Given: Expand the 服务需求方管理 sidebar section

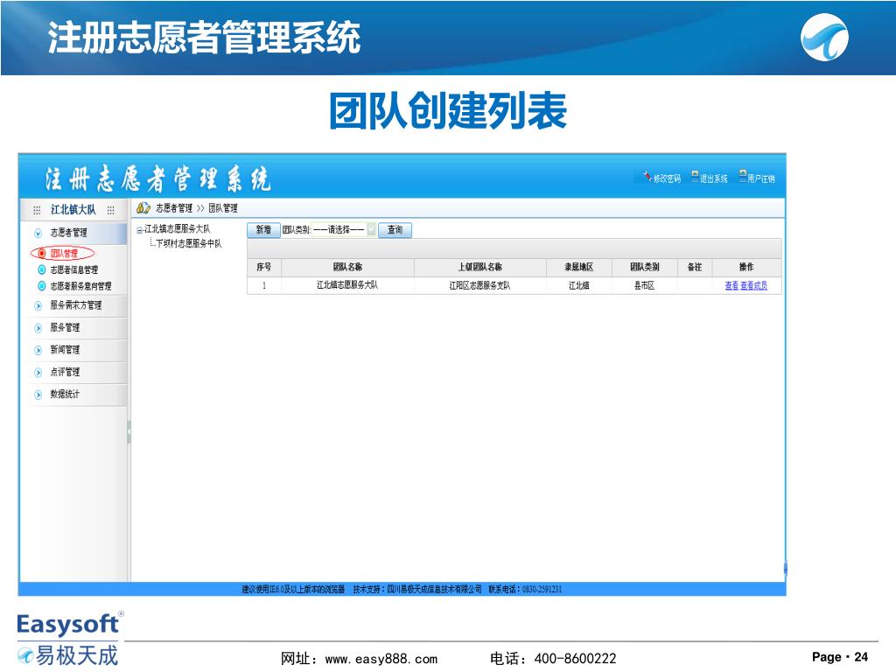Looking at the screenshot, I should pos(75,305).
